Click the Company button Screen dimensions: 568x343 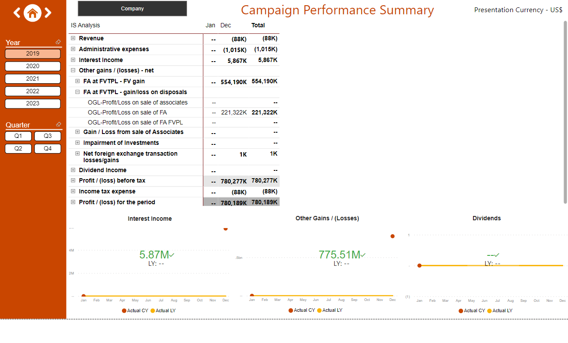[x=132, y=9]
